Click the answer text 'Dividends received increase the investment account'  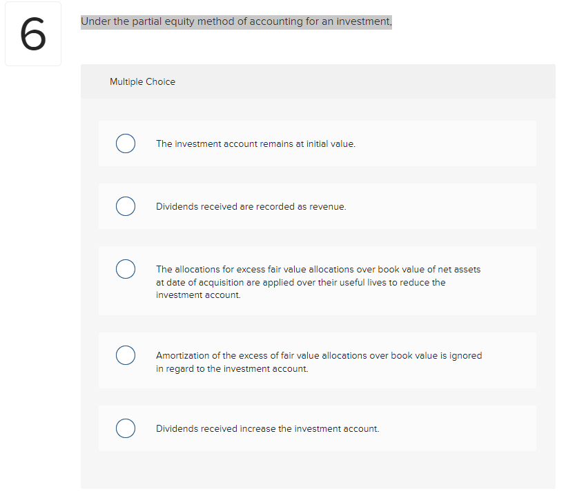pos(267,428)
